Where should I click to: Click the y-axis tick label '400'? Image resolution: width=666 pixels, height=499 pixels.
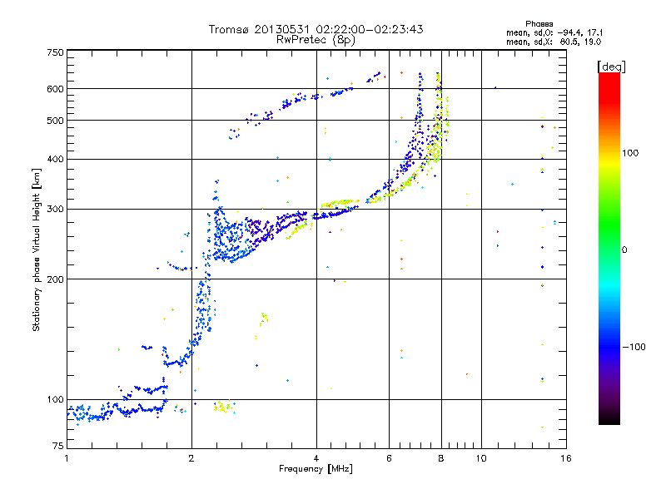(x=55, y=159)
